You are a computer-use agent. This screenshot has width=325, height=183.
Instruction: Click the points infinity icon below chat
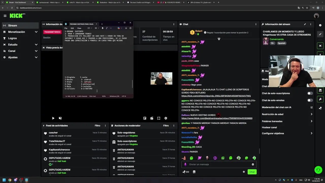[x=186, y=172]
